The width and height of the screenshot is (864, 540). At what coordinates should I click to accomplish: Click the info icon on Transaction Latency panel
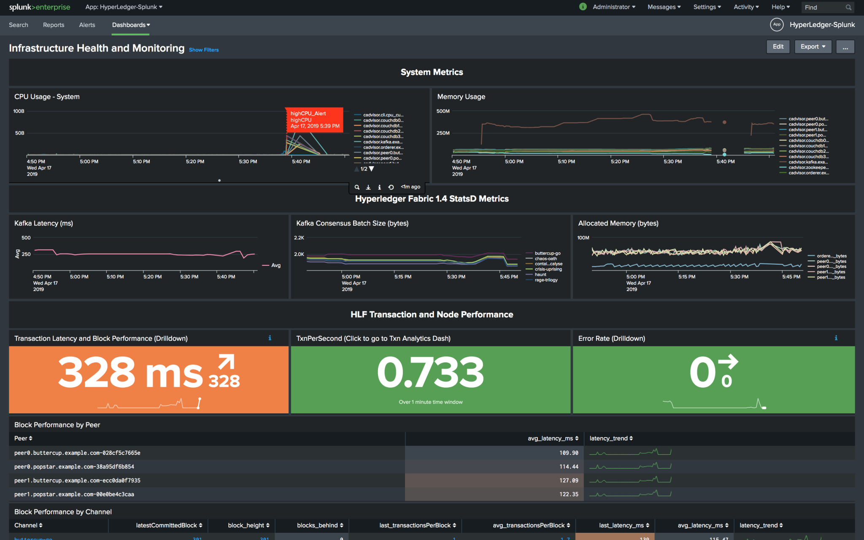click(270, 338)
